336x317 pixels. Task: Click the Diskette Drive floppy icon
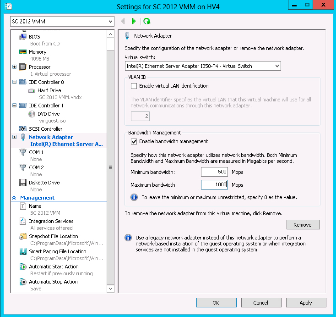23,183
